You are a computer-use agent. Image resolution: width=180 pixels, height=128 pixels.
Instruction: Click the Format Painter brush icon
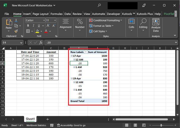click(x=16, y=31)
